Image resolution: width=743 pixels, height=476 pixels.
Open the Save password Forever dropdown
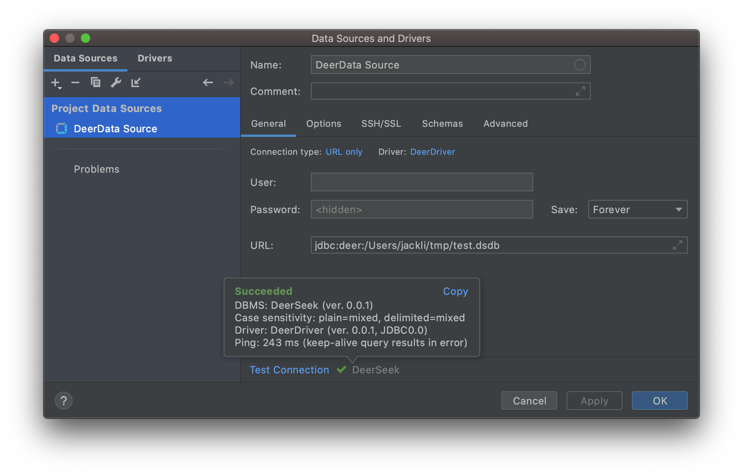pyautogui.click(x=638, y=210)
